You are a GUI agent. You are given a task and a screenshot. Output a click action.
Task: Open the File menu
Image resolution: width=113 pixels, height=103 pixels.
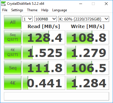5,10
